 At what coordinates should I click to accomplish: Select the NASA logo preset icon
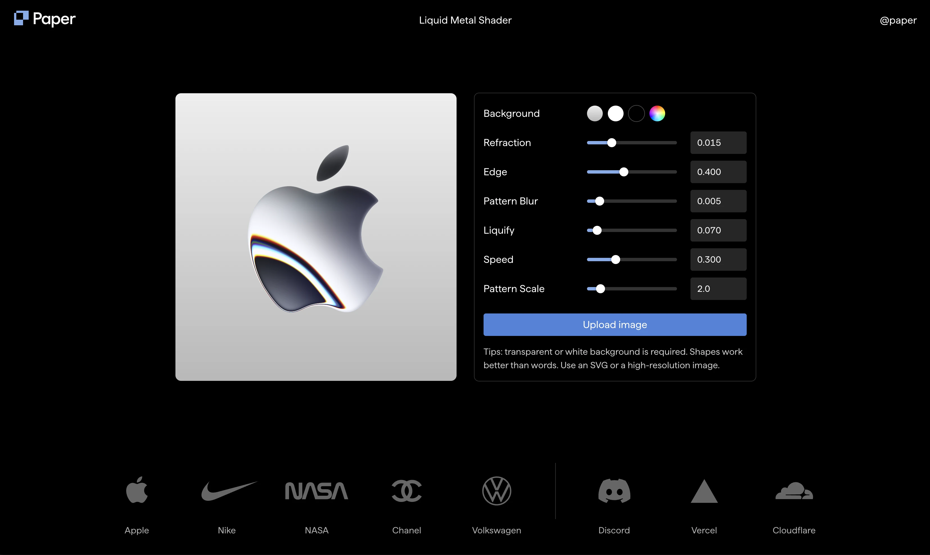317,491
